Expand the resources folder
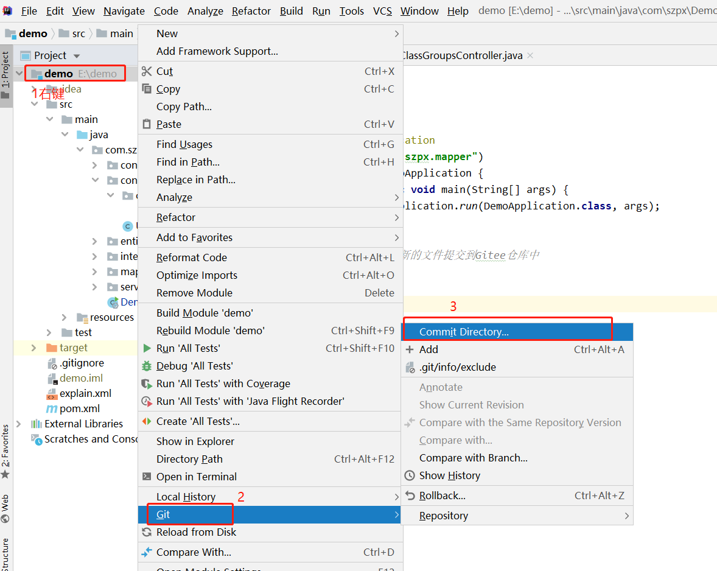The image size is (717, 571). point(64,317)
